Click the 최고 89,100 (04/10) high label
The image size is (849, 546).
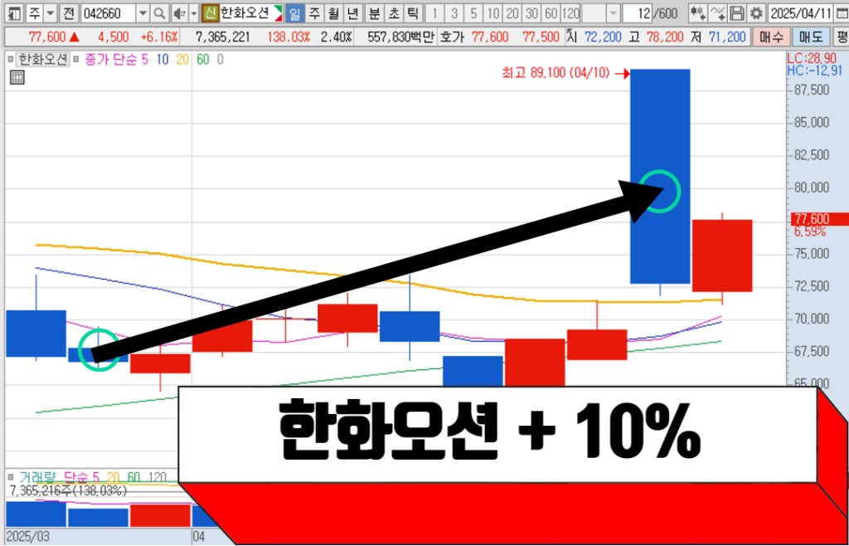[556, 74]
